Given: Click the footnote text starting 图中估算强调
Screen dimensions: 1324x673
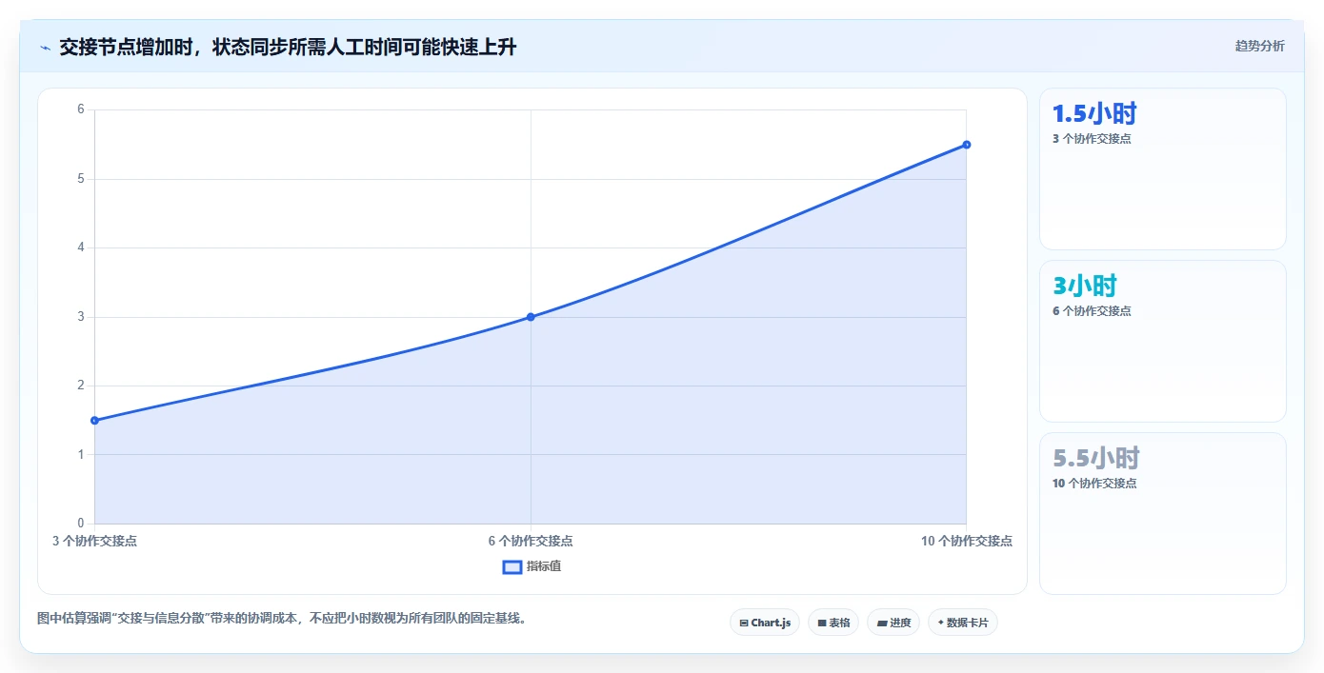Looking at the screenshot, I should tap(282, 618).
